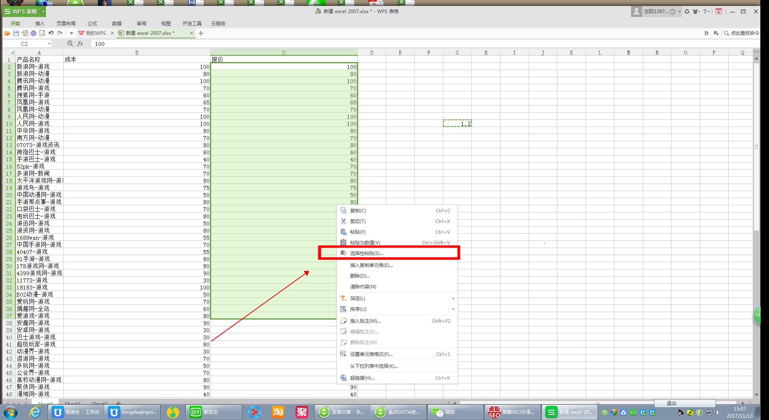Expand the WPS 表格 application menu dropdown
Viewport: 769px width, 420px height.
(x=43, y=11)
